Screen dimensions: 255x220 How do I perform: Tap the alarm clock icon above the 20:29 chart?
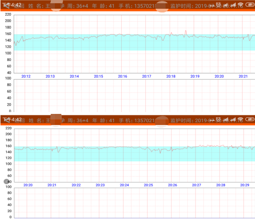[218, 119]
